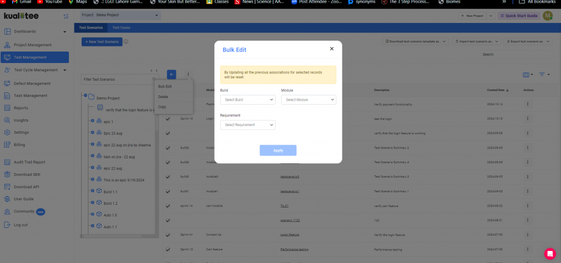Open the filter icon above the table
This screenshot has height=263, width=561.
(x=544, y=75)
